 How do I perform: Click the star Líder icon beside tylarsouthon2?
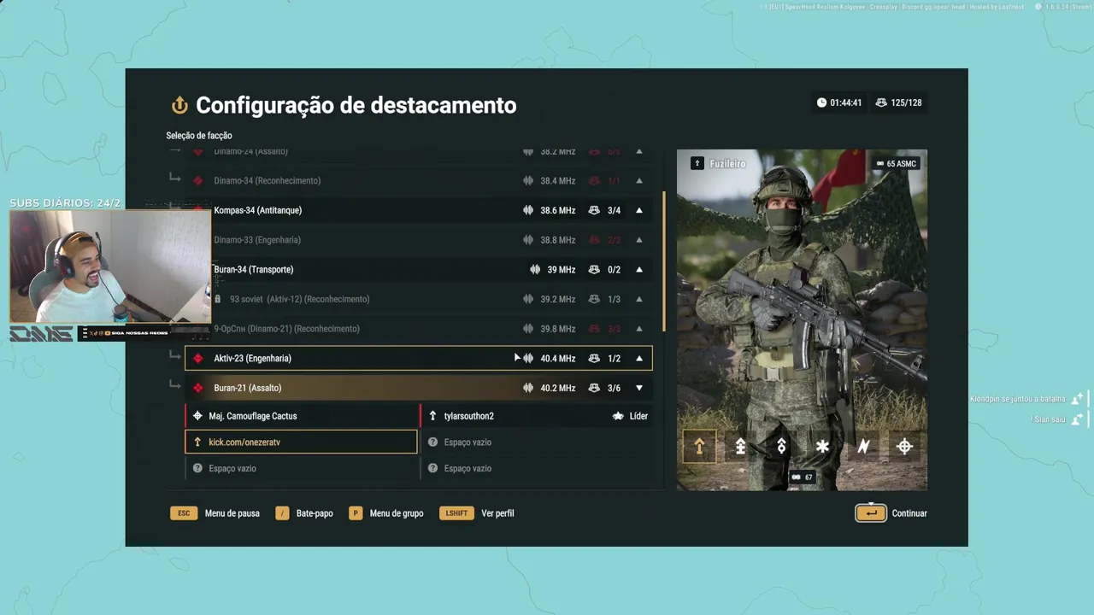point(618,416)
